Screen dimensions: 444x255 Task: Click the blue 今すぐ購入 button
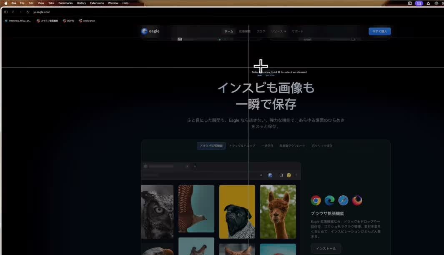tap(379, 31)
